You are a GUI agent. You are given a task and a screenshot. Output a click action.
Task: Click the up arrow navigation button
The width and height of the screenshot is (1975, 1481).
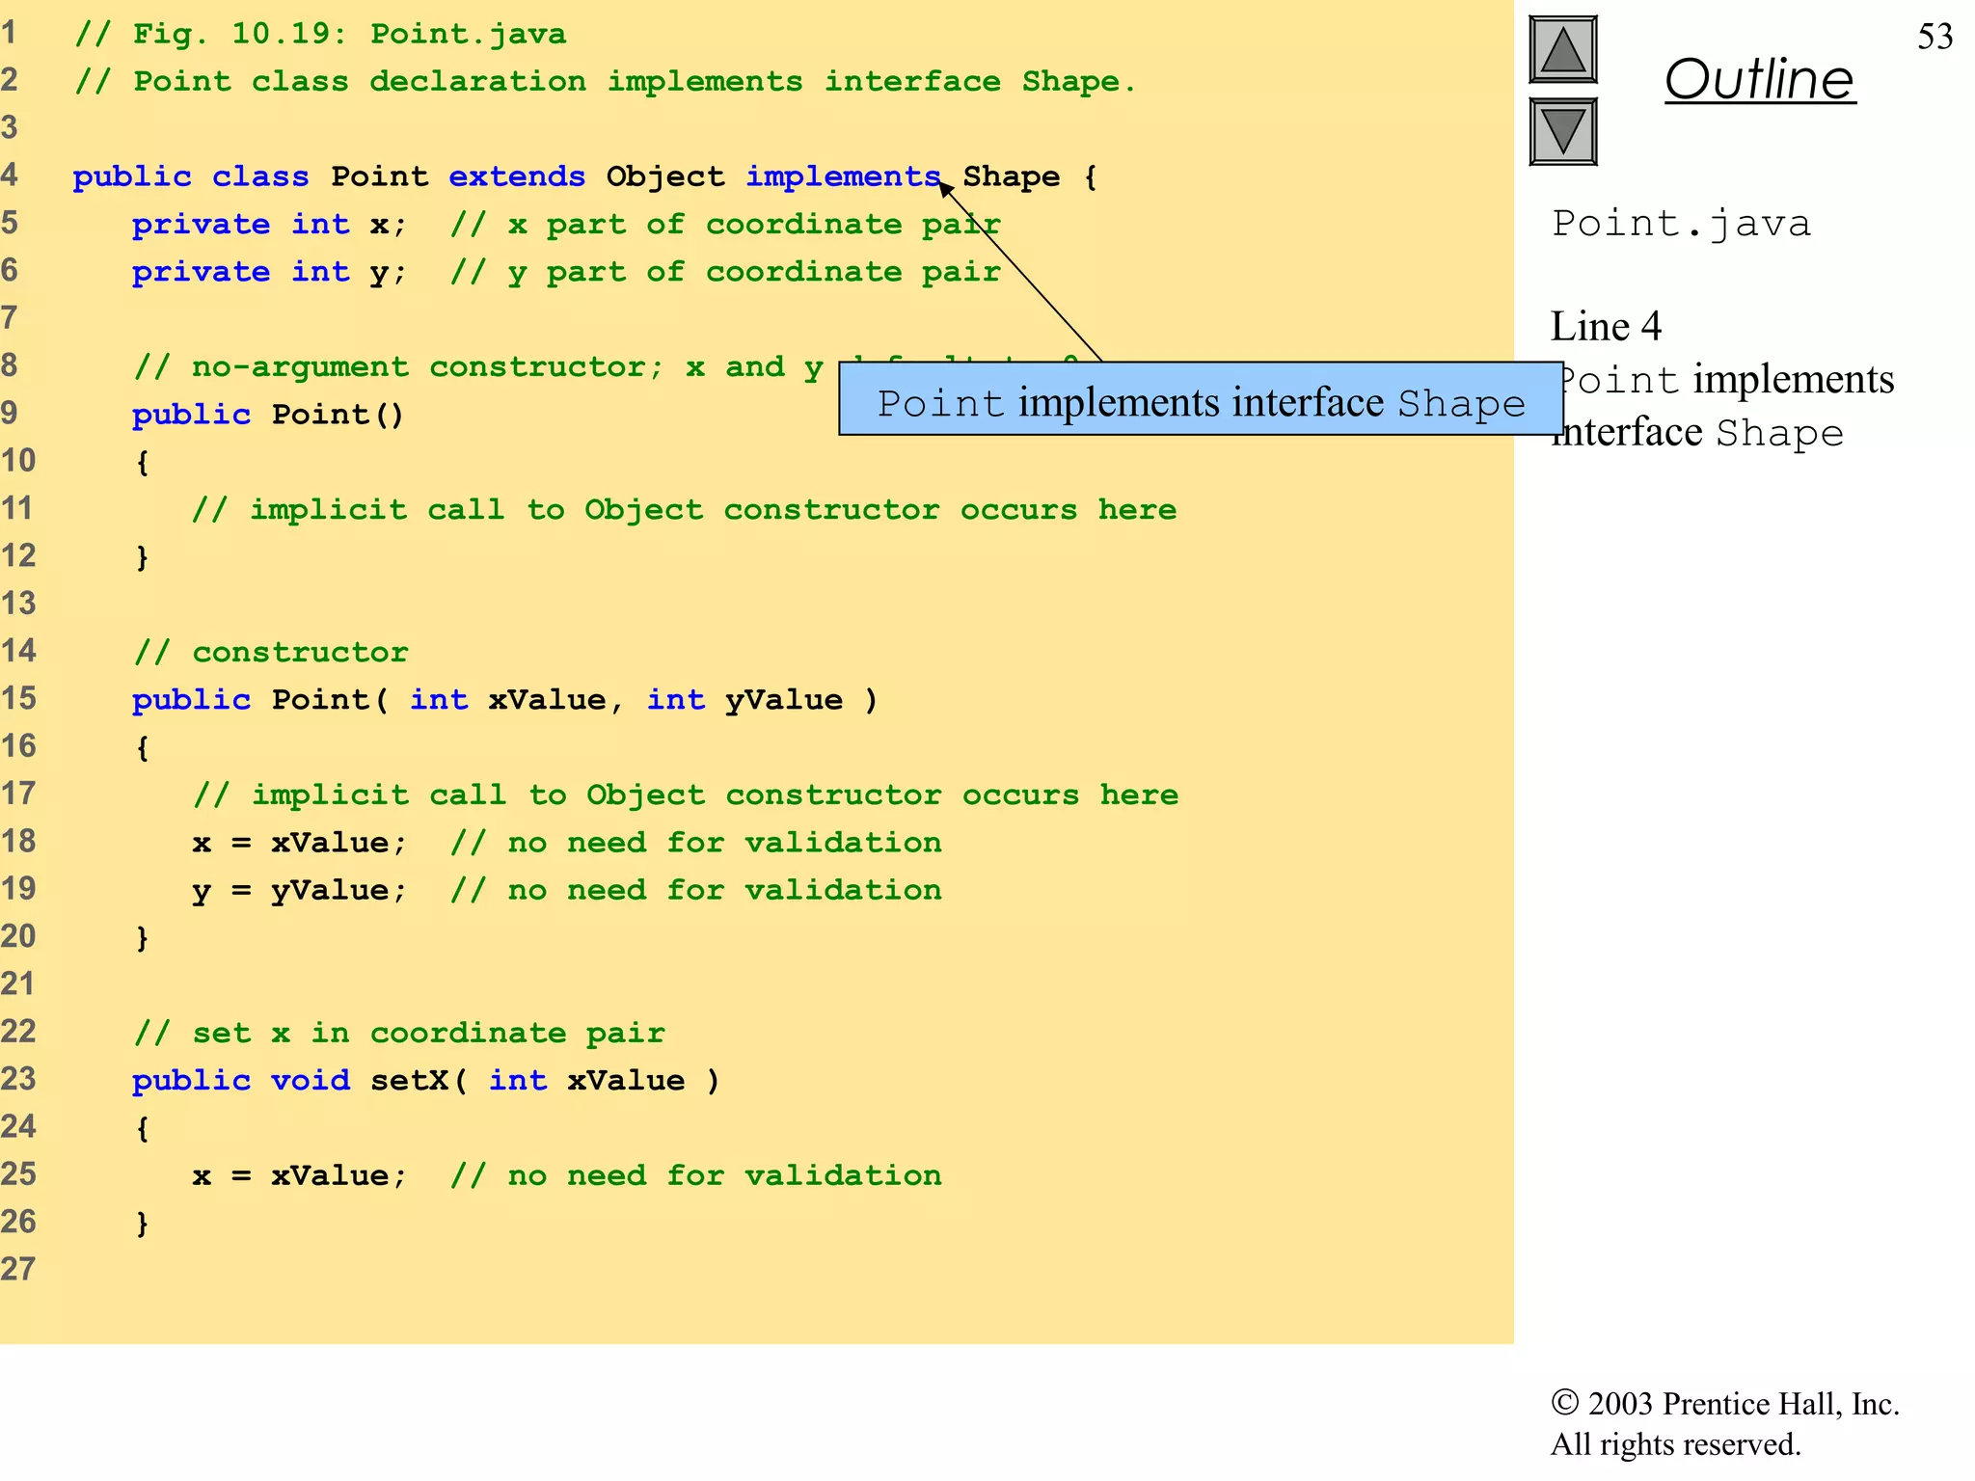(x=1563, y=50)
